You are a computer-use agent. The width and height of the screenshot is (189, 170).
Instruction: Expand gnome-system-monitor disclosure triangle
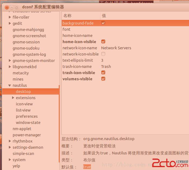click(x=10, y=60)
